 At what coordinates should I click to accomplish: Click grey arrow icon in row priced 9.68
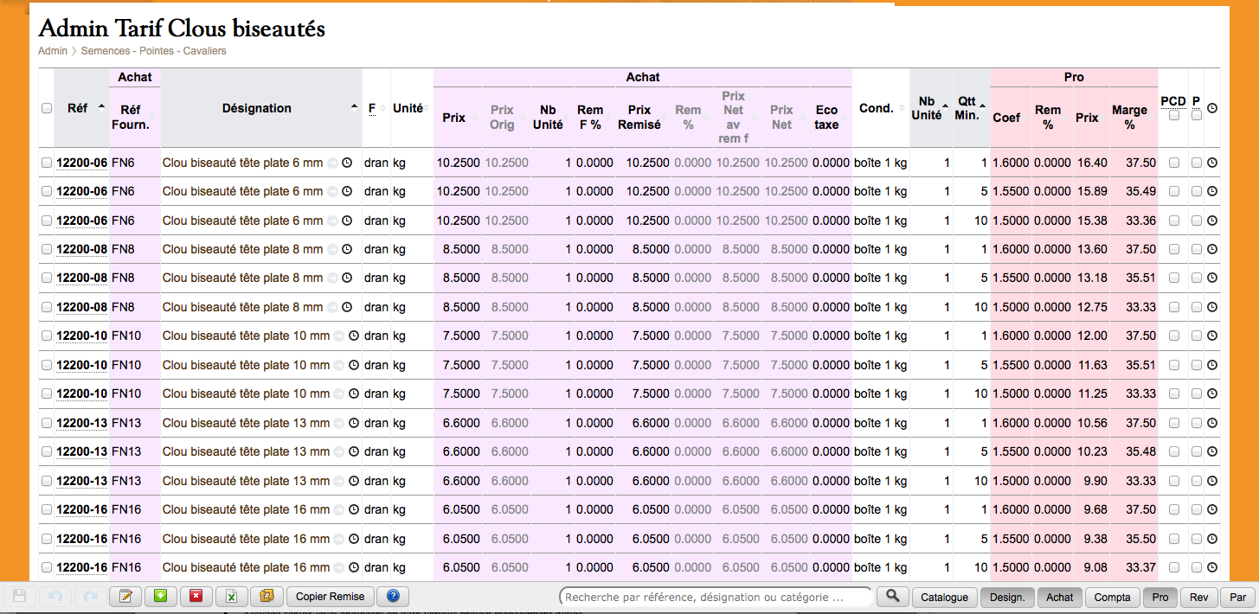339,509
